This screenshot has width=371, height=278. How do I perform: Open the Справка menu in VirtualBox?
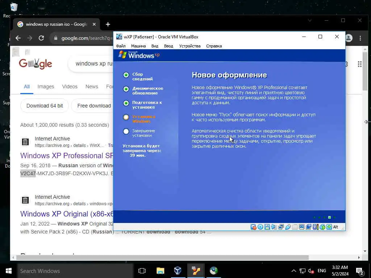pos(214,46)
